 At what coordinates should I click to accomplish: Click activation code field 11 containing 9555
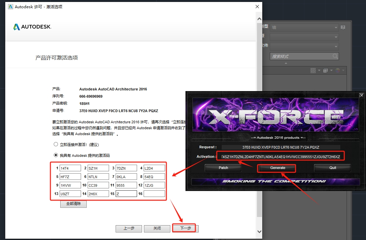(x=126, y=185)
